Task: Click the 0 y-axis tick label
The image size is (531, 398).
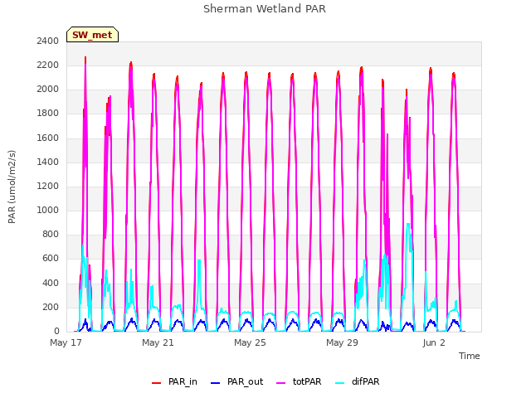Action: pos(56,332)
